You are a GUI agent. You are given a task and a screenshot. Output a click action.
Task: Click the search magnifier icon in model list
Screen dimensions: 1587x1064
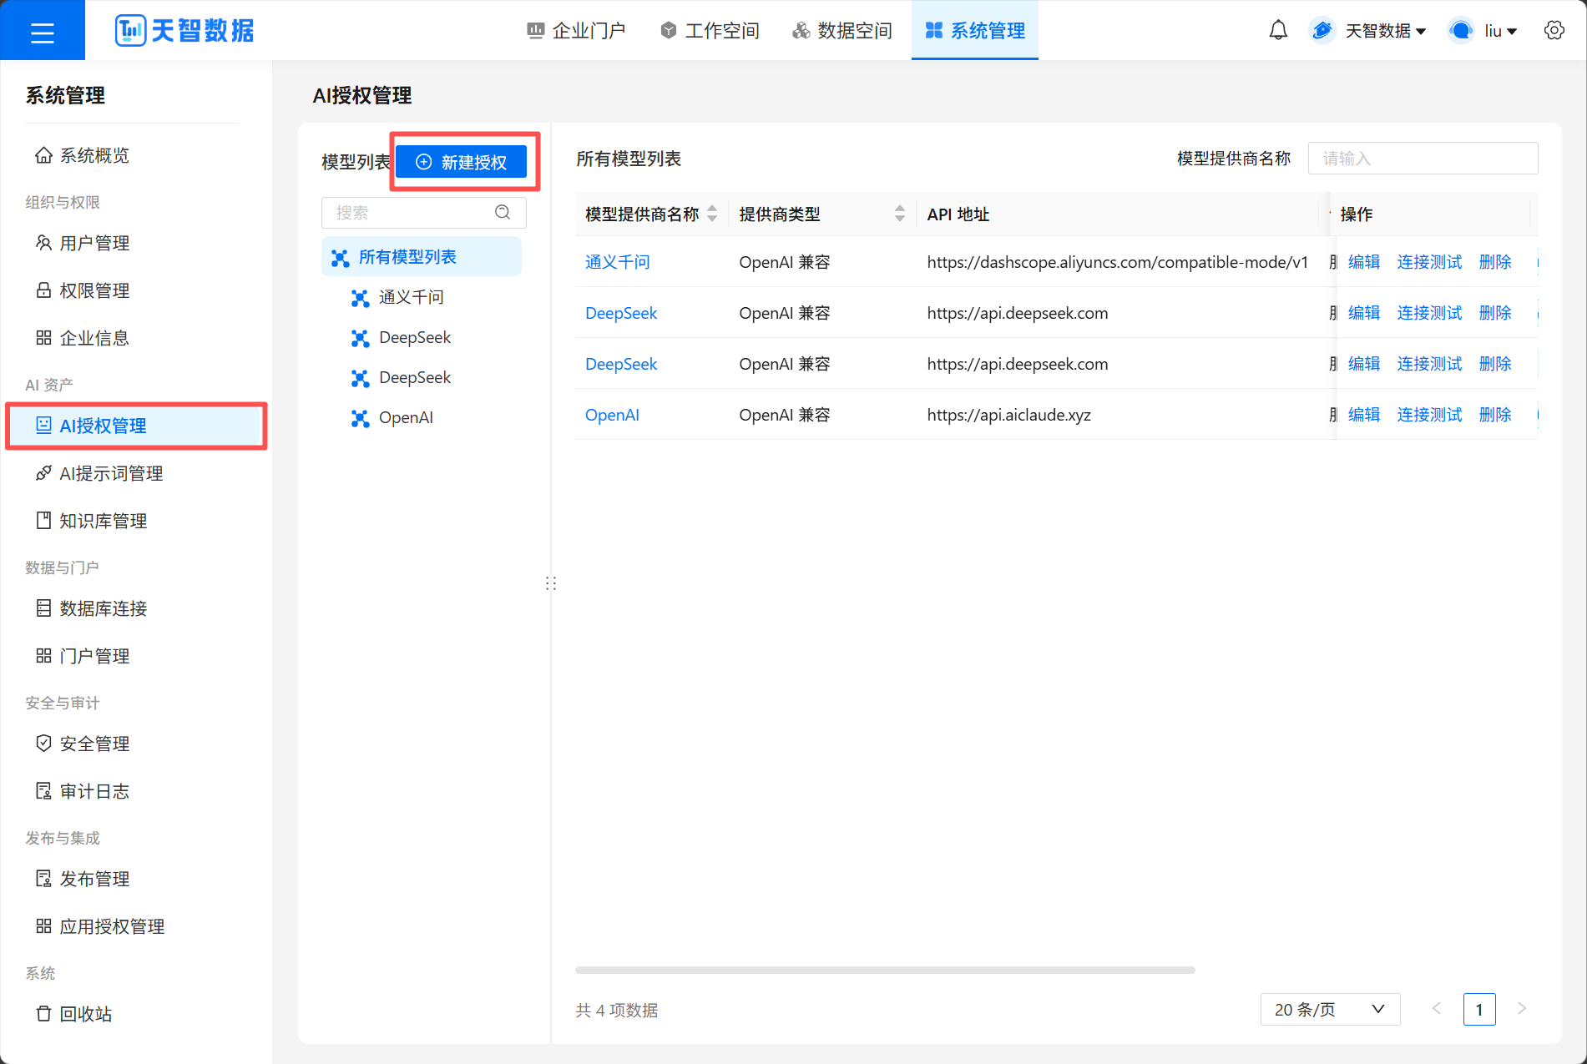pos(503,212)
